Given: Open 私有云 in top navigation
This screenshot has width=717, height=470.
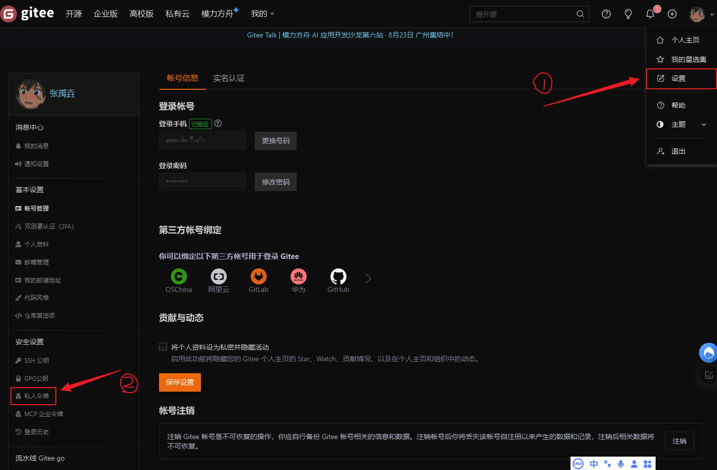Looking at the screenshot, I should [x=178, y=14].
